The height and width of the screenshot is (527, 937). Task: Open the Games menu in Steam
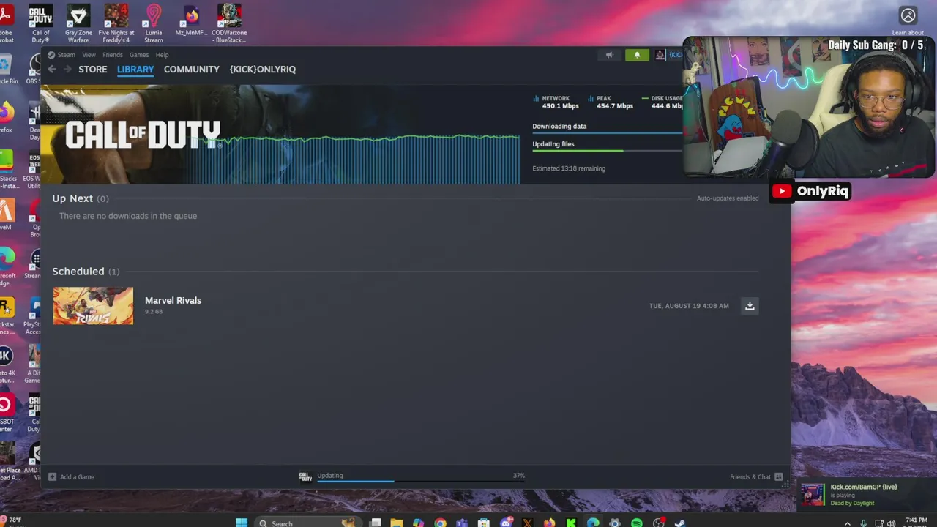pos(139,55)
